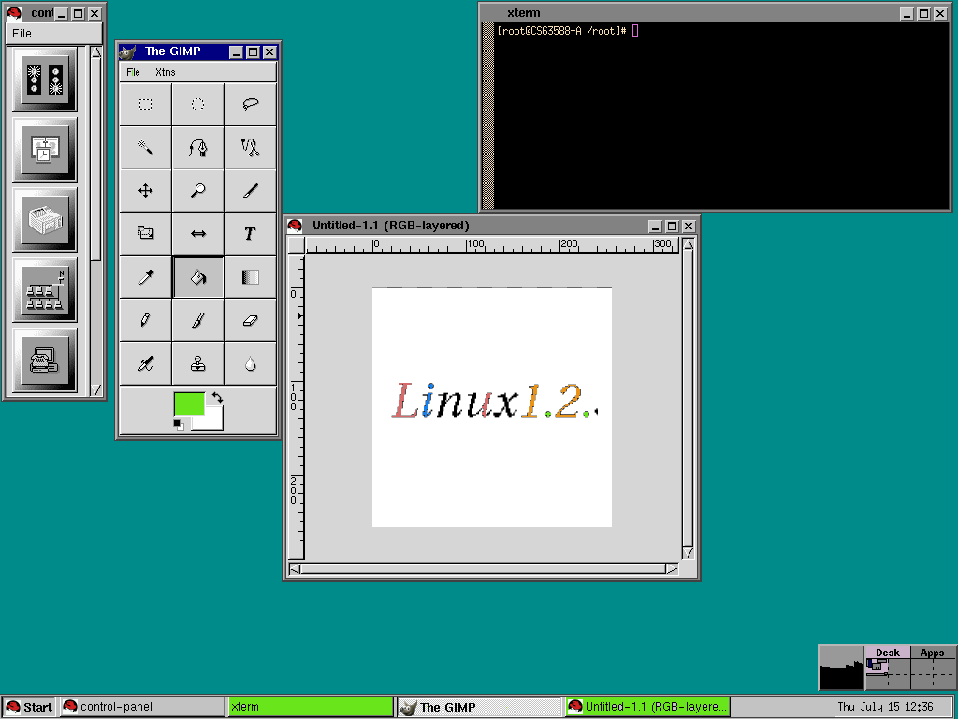This screenshot has width=958, height=719.
Task: Click scroll-down arrow on image vertical scrollbar
Action: click(688, 553)
